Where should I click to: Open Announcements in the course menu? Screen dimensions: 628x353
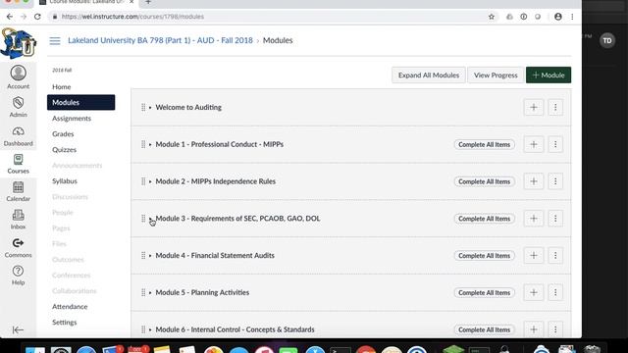tap(77, 166)
